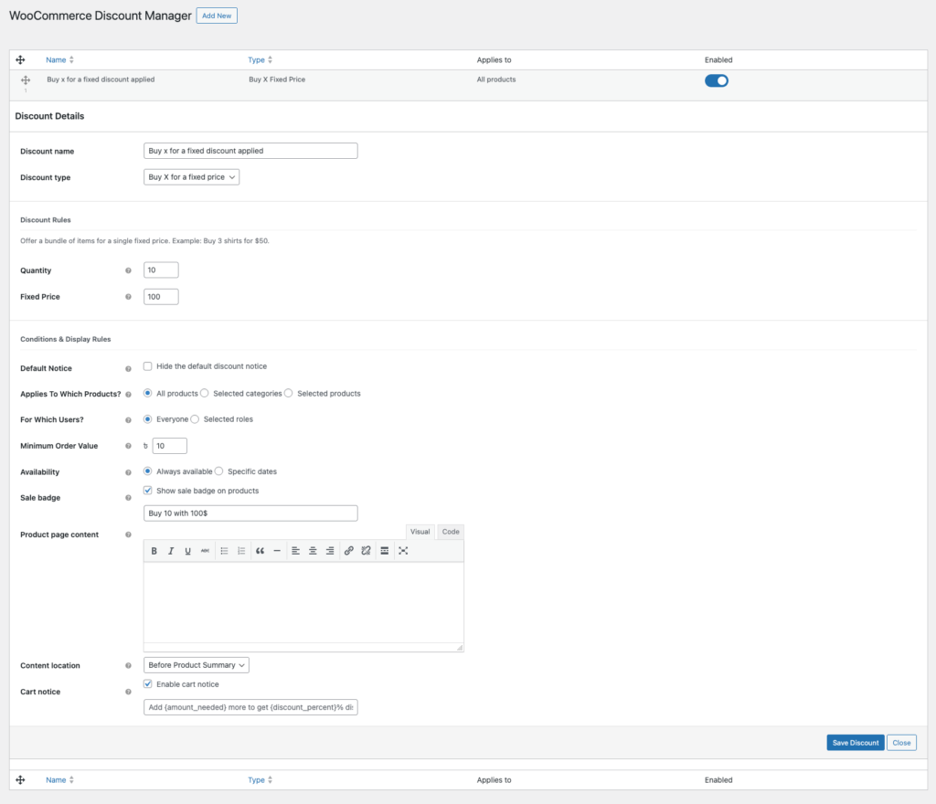The image size is (936, 804).
Task: Click the cart notice text input field
Action: coord(250,707)
